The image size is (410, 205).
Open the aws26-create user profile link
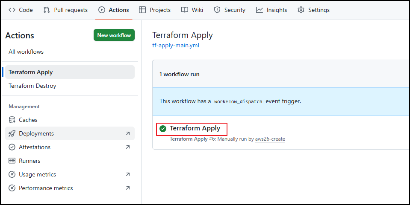click(270, 139)
